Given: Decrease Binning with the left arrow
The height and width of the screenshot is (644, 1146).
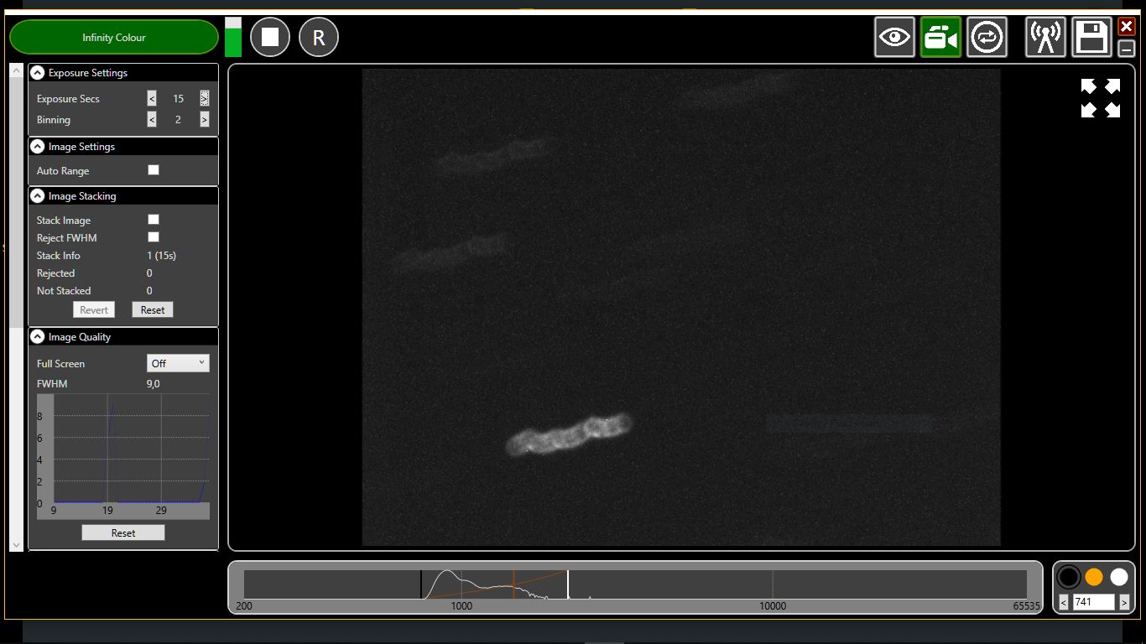Looking at the screenshot, I should [152, 120].
